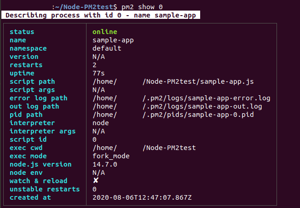This screenshot has width=300, height=208.
Task: Click the sample-app.js script path
Action: coord(173,82)
